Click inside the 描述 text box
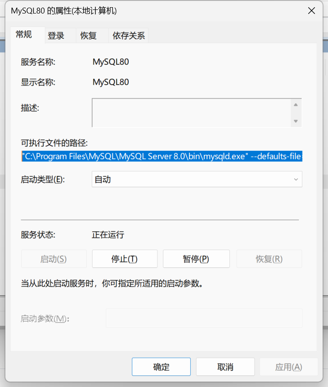Screen dimensions: 328x387 191,113
